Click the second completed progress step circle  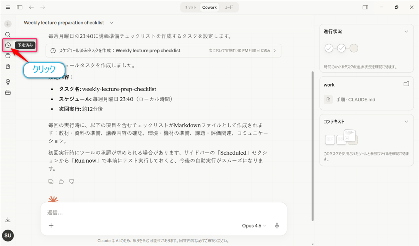[x=341, y=48]
